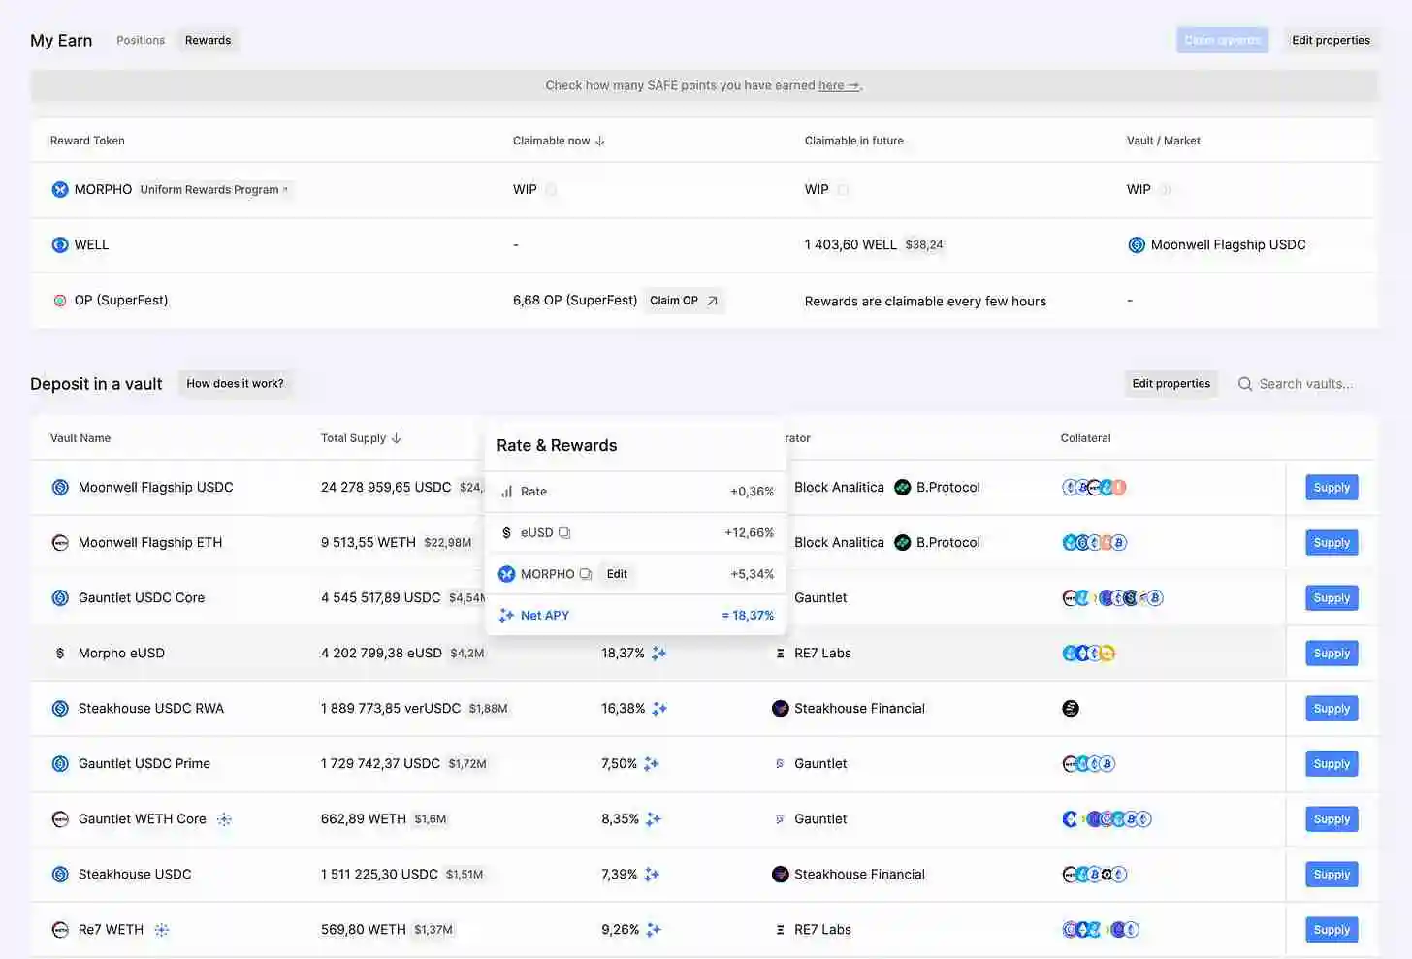Follow the SAFE points 'here' link
Viewport: 1412px width, 959px height.
(x=839, y=85)
